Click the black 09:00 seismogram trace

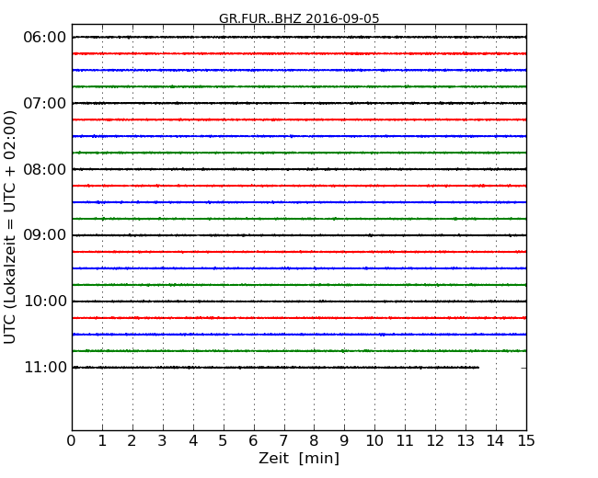point(299,235)
